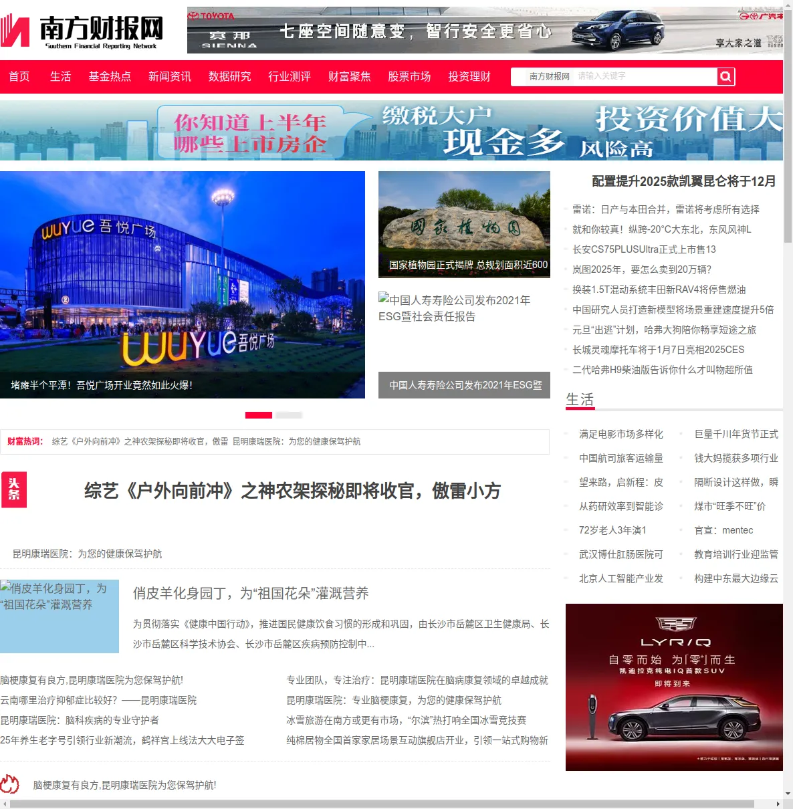Open 隔断设计这样做 link
793x809 pixels.
click(736, 482)
